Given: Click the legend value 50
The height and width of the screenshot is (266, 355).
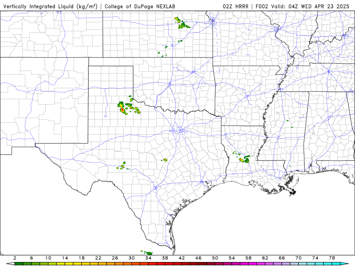Looking at the screenshot, I should pyautogui.click(x=215, y=258).
